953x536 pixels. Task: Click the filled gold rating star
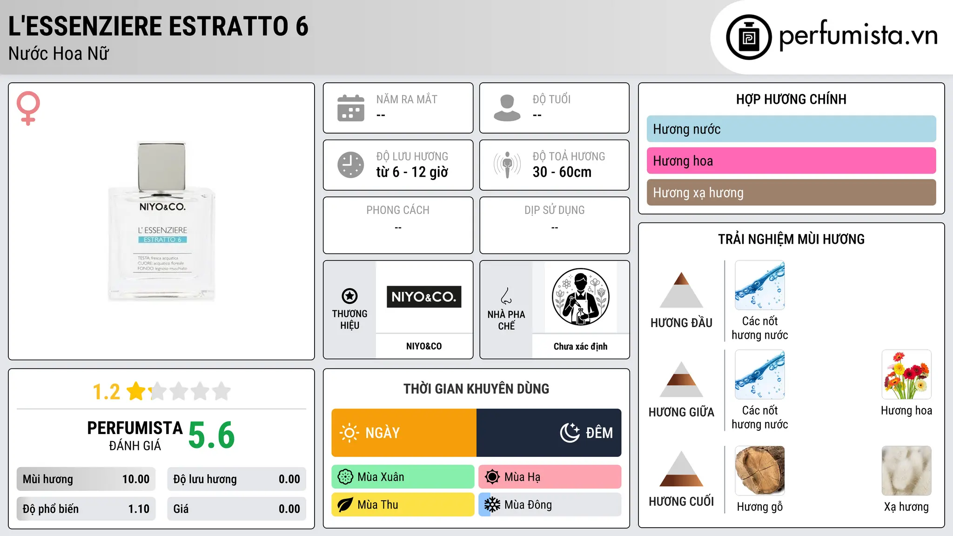(136, 391)
